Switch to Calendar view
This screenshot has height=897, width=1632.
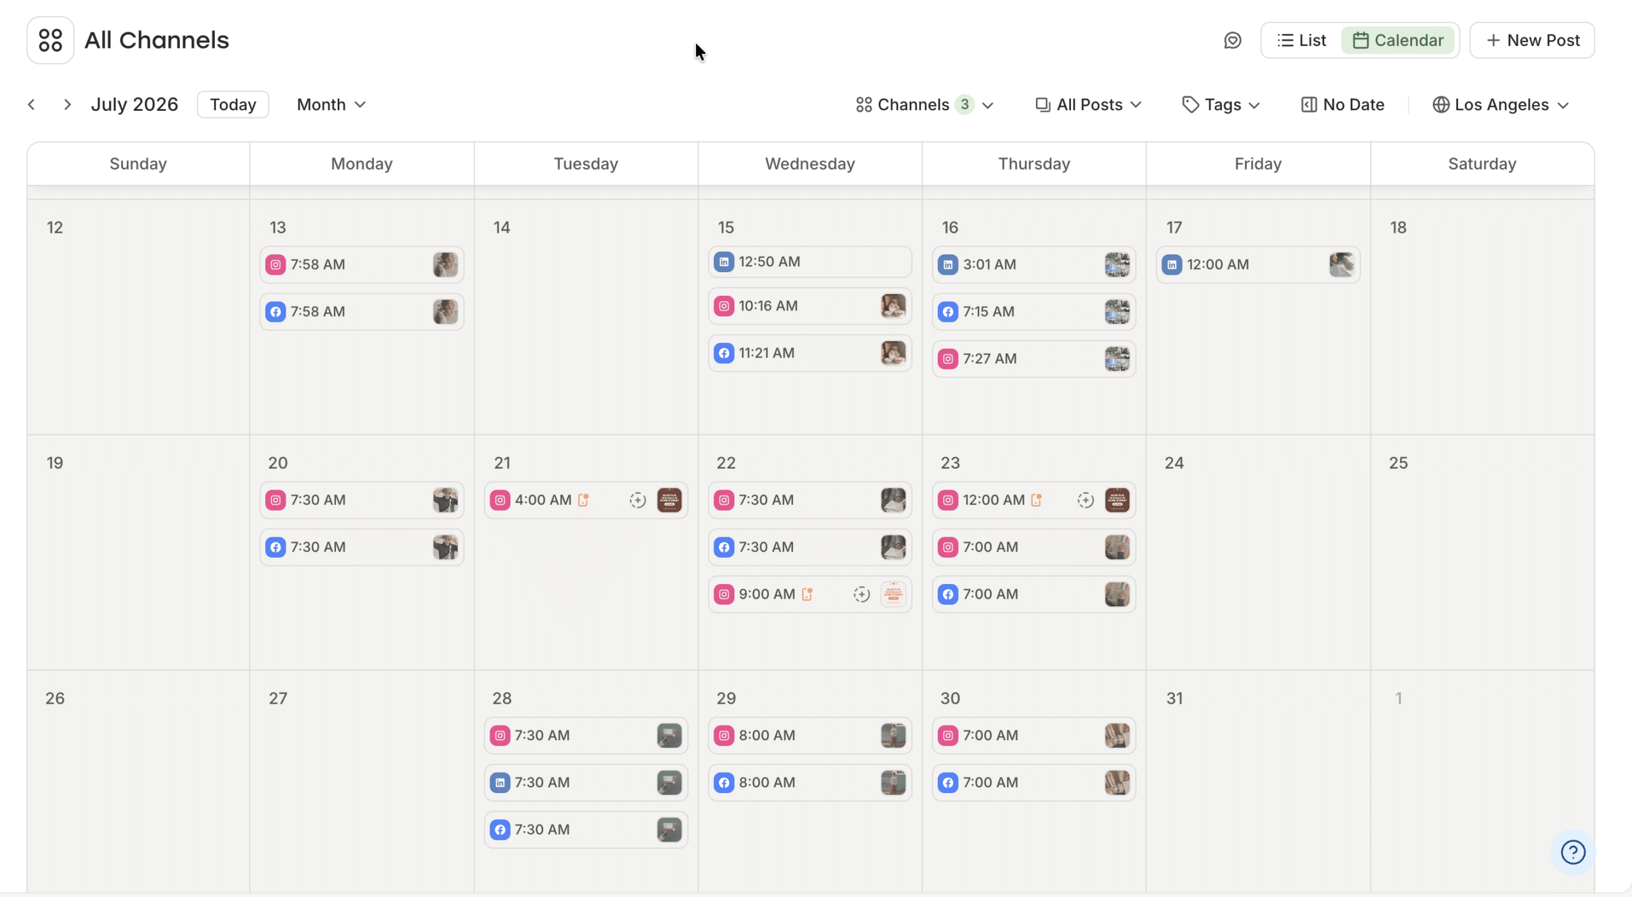click(x=1397, y=40)
